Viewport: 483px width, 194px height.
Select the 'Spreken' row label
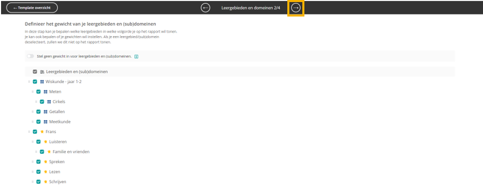tap(56, 162)
